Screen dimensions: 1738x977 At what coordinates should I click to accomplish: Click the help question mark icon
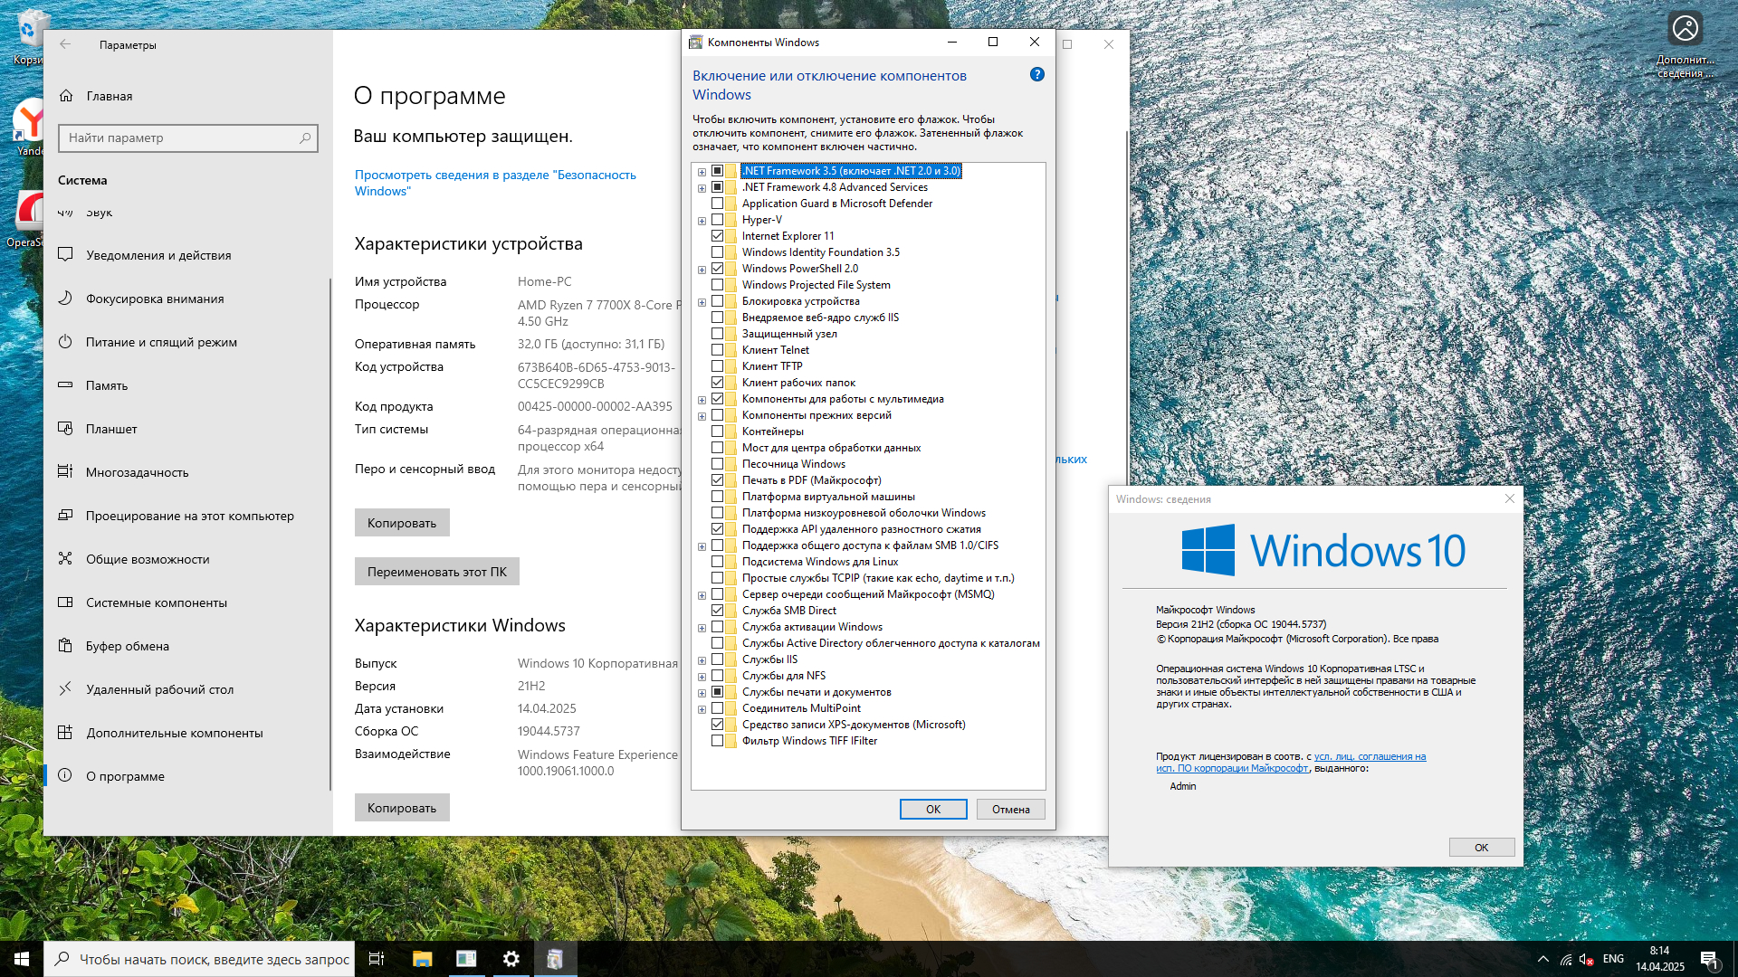pyautogui.click(x=1037, y=75)
